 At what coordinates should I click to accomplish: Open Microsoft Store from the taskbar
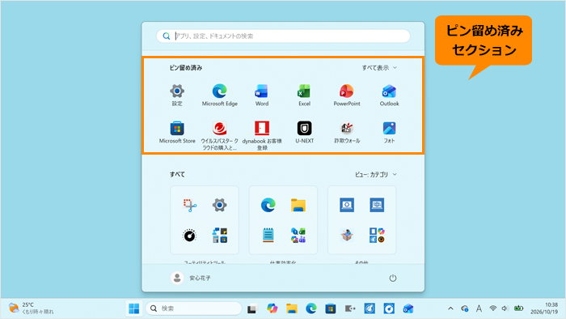pyautogui.click(x=331, y=308)
